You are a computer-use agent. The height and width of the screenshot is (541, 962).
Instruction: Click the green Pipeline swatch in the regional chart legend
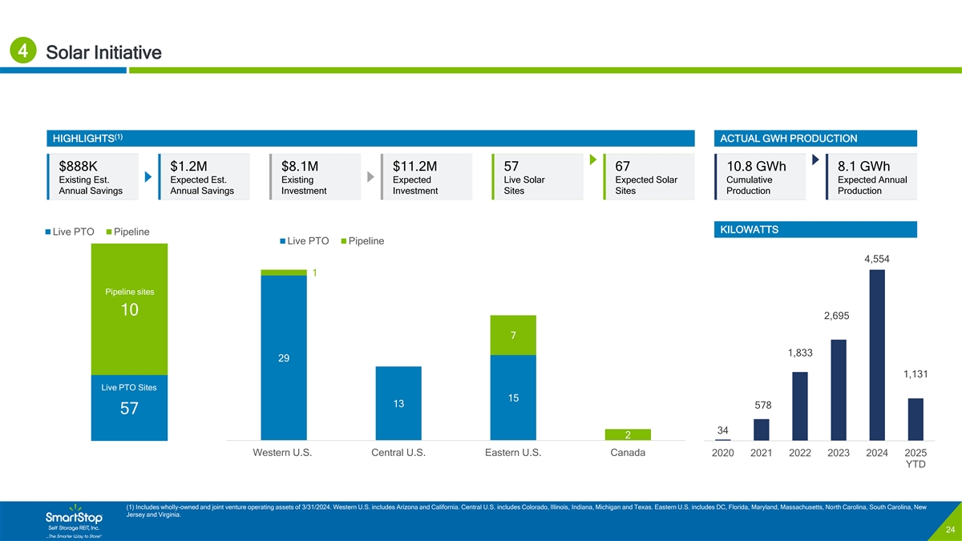pyautogui.click(x=344, y=241)
